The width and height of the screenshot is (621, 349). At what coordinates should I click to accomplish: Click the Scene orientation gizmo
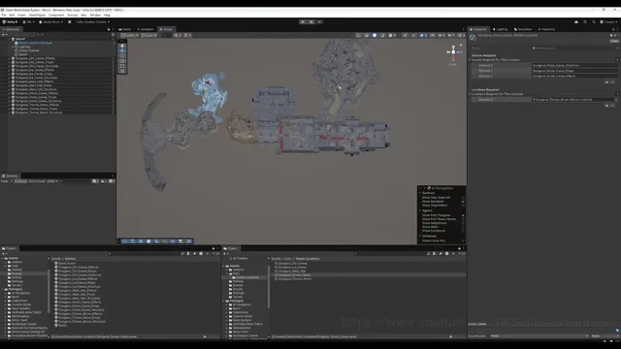tap(453, 52)
